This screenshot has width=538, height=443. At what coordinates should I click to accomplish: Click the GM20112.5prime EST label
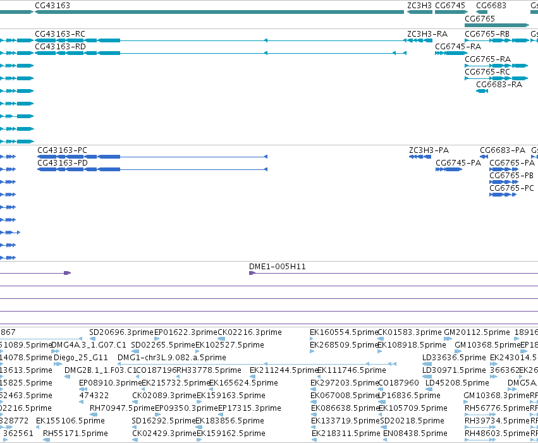[477, 332]
